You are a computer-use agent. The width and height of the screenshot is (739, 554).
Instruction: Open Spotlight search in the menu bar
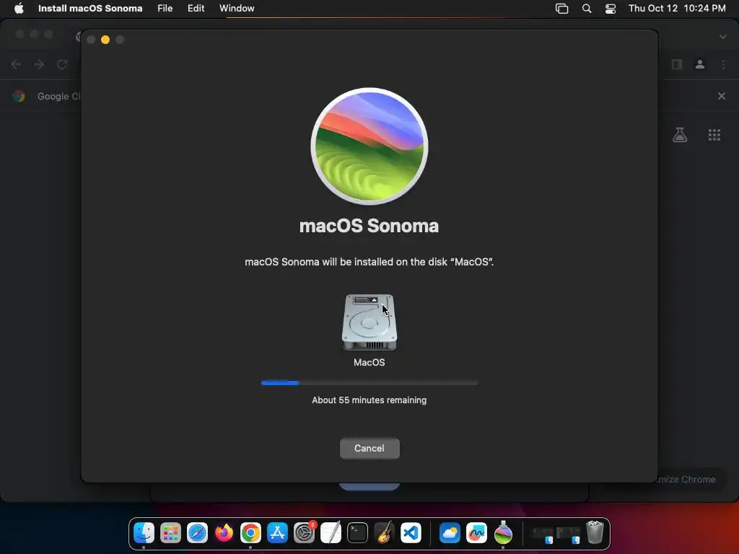point(587,9)
